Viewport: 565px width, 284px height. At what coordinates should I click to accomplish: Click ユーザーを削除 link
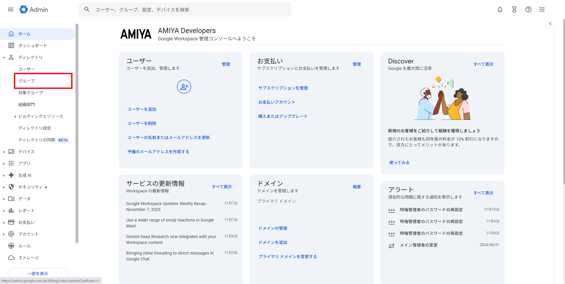point(142,123)
